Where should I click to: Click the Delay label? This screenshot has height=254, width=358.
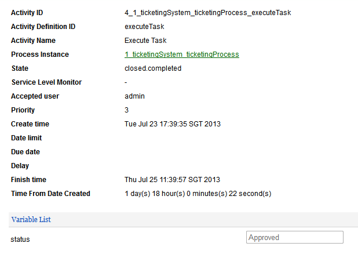tap(20, 166)
